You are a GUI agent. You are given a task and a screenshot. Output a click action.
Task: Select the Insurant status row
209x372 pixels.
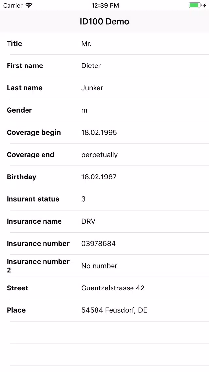click(105, 199)
